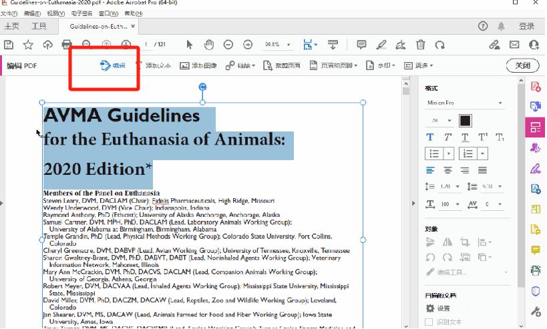Rotate the page with rotate icon

pyautogui.click(x=439, y=45)
